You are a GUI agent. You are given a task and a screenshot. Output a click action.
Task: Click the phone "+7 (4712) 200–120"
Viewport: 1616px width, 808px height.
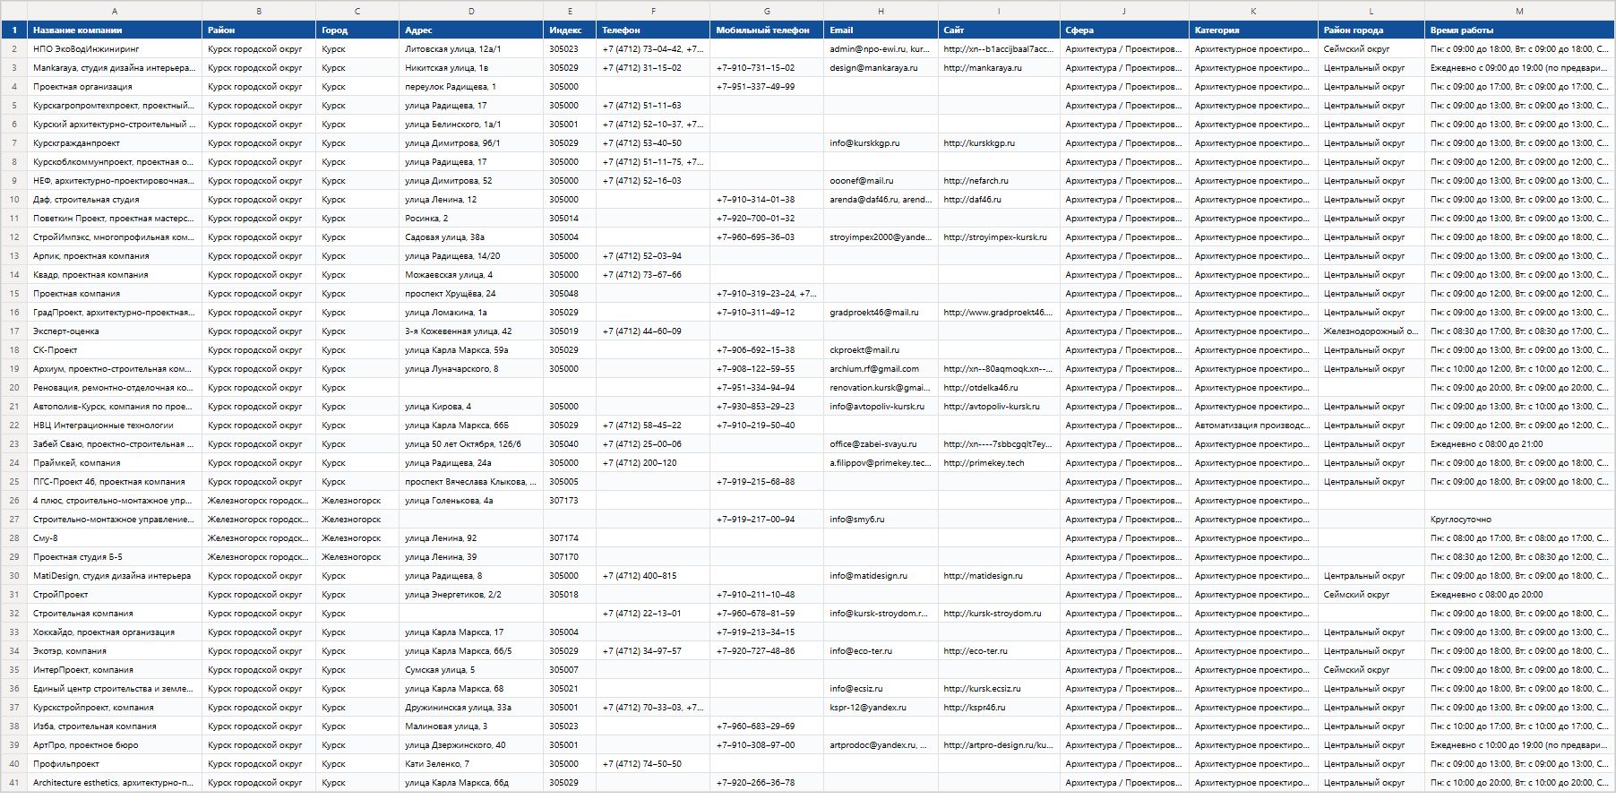[x=653, y=463]
